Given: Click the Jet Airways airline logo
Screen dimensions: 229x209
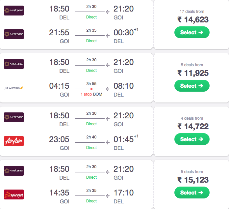Looking at the screenshot, I should point(14,88).
